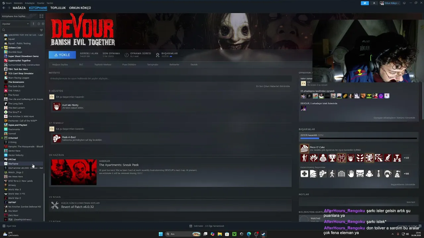Click the achievements progress bar
The width and height of the screenshot is (424, 238).
358,139
